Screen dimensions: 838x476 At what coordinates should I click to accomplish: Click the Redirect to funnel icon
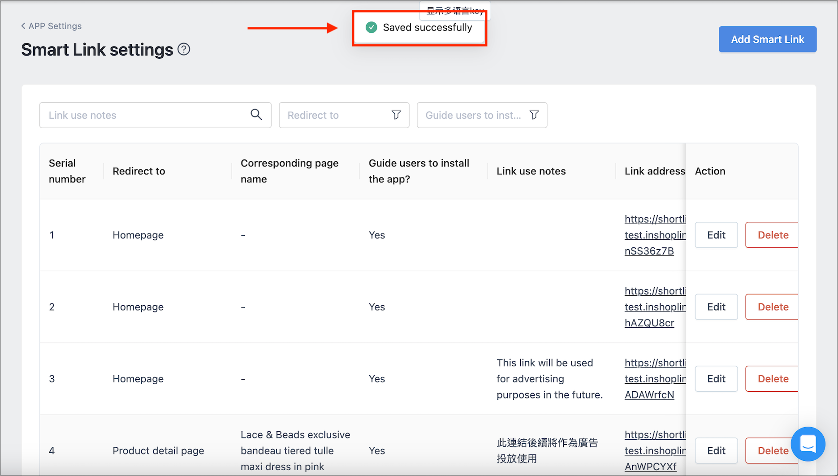(x=396, y=115)
